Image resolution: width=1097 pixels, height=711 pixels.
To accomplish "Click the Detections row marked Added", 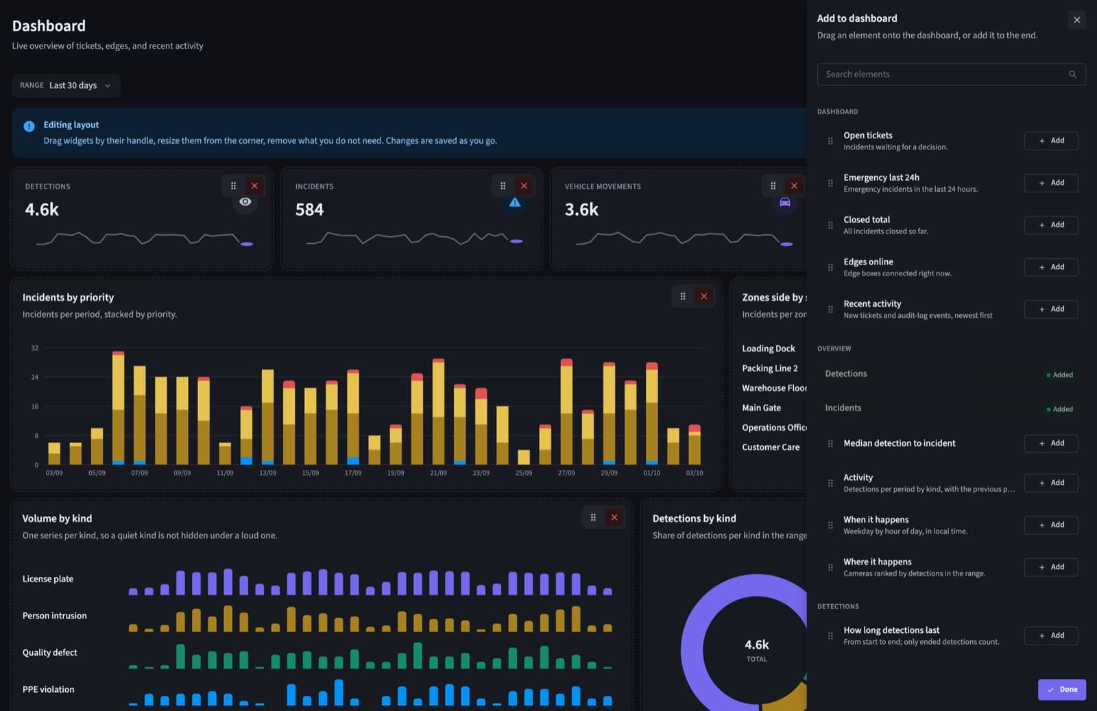I will [951, 374].
